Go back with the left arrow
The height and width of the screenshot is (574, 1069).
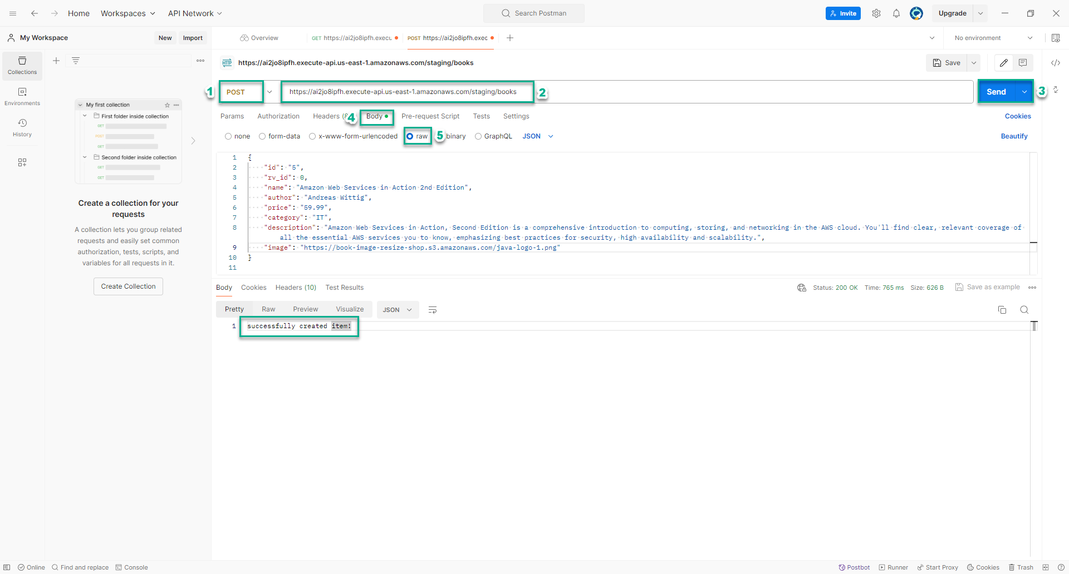(35, 13)
